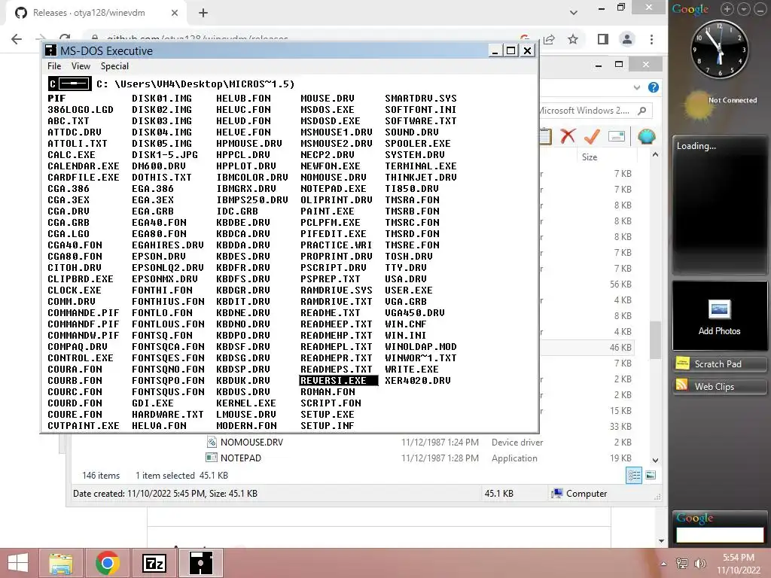
Task: Click the browser back arrow
Action: (x=17, y=39)
